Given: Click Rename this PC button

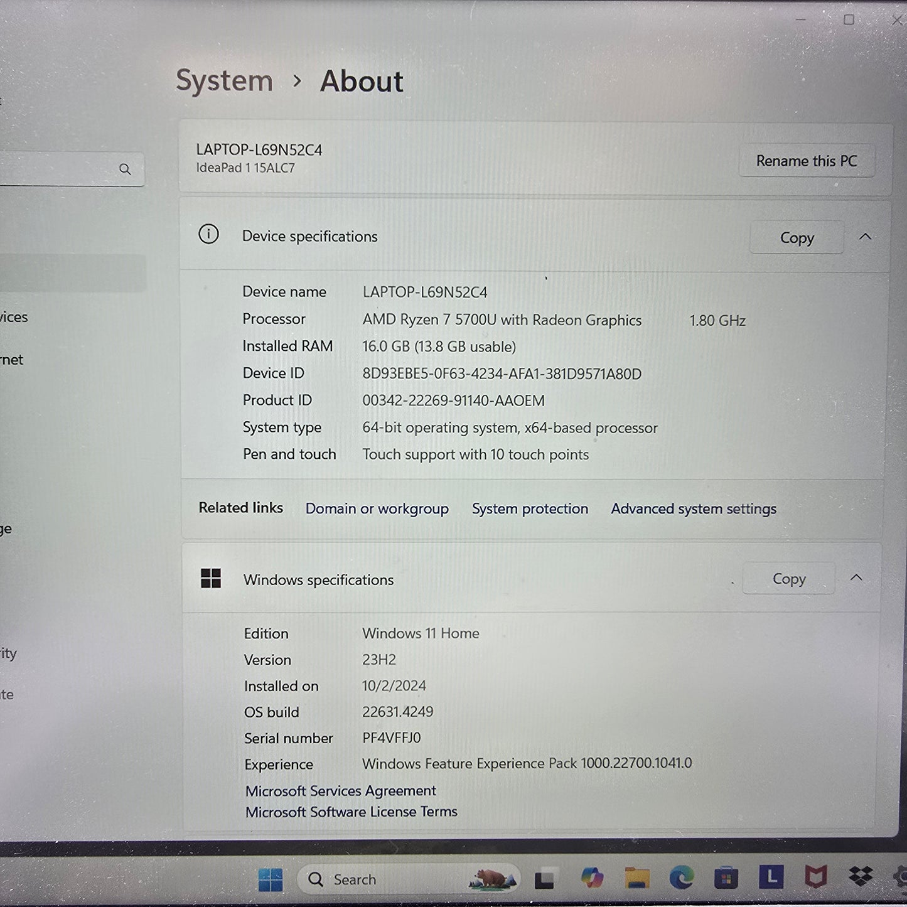Looking at the screenshot, I should click(807, 161).
